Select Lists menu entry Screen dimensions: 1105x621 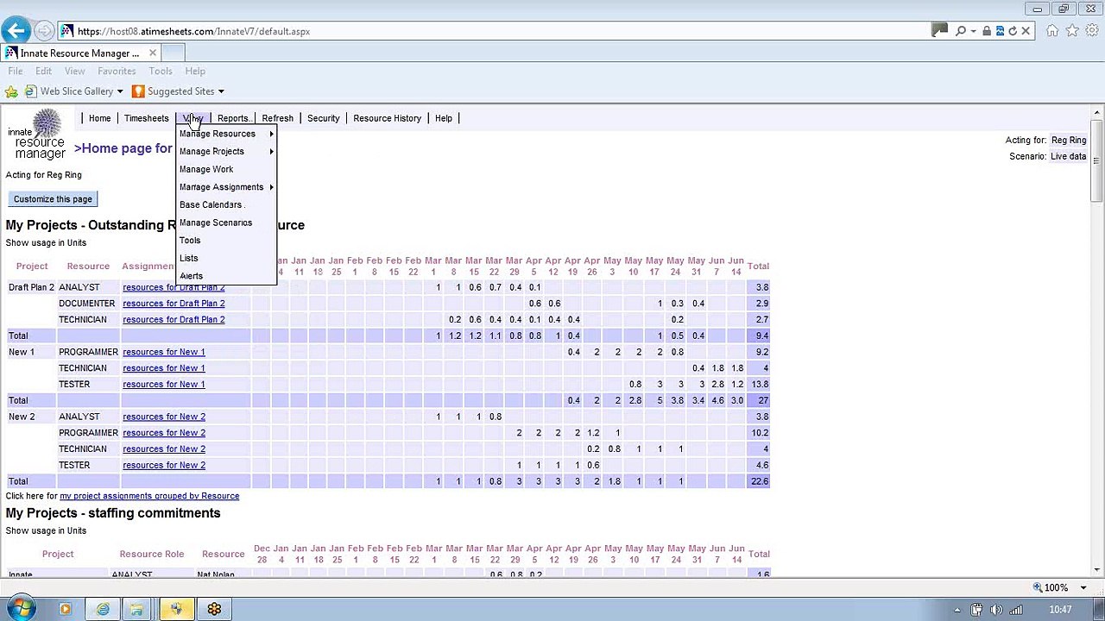tap(226, 259)
